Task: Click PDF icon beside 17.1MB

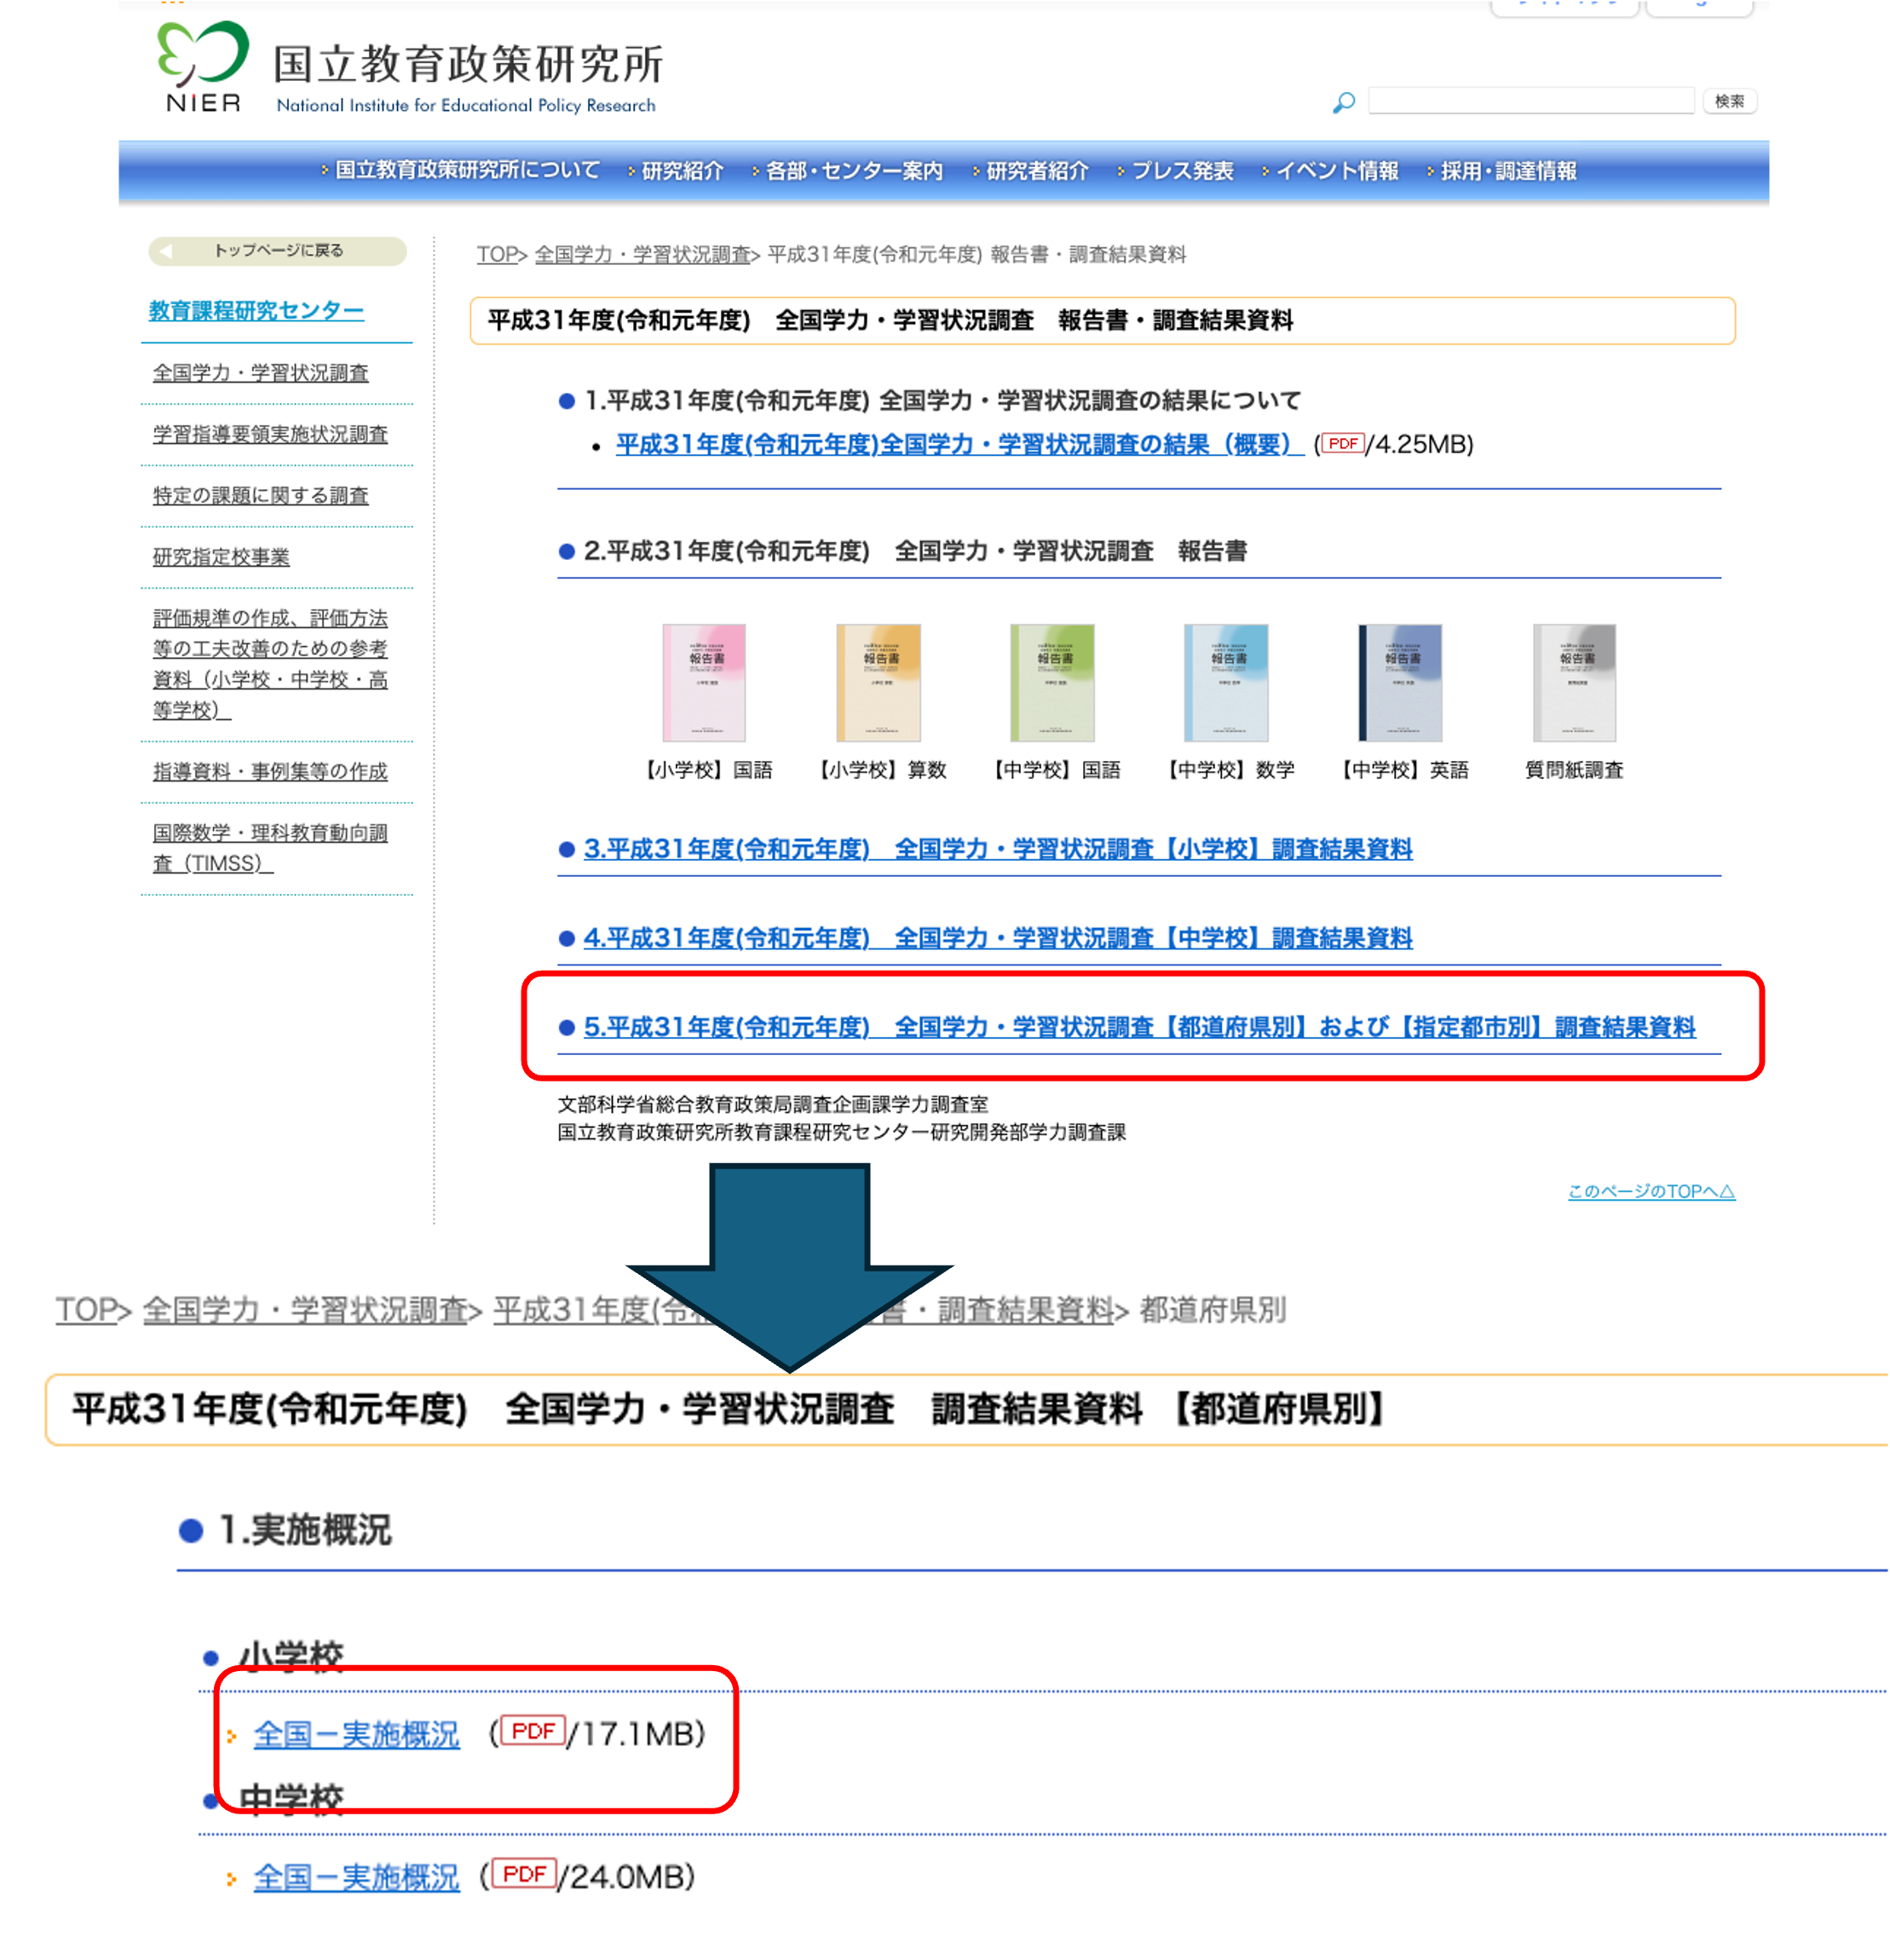Action: [533, 1732]
